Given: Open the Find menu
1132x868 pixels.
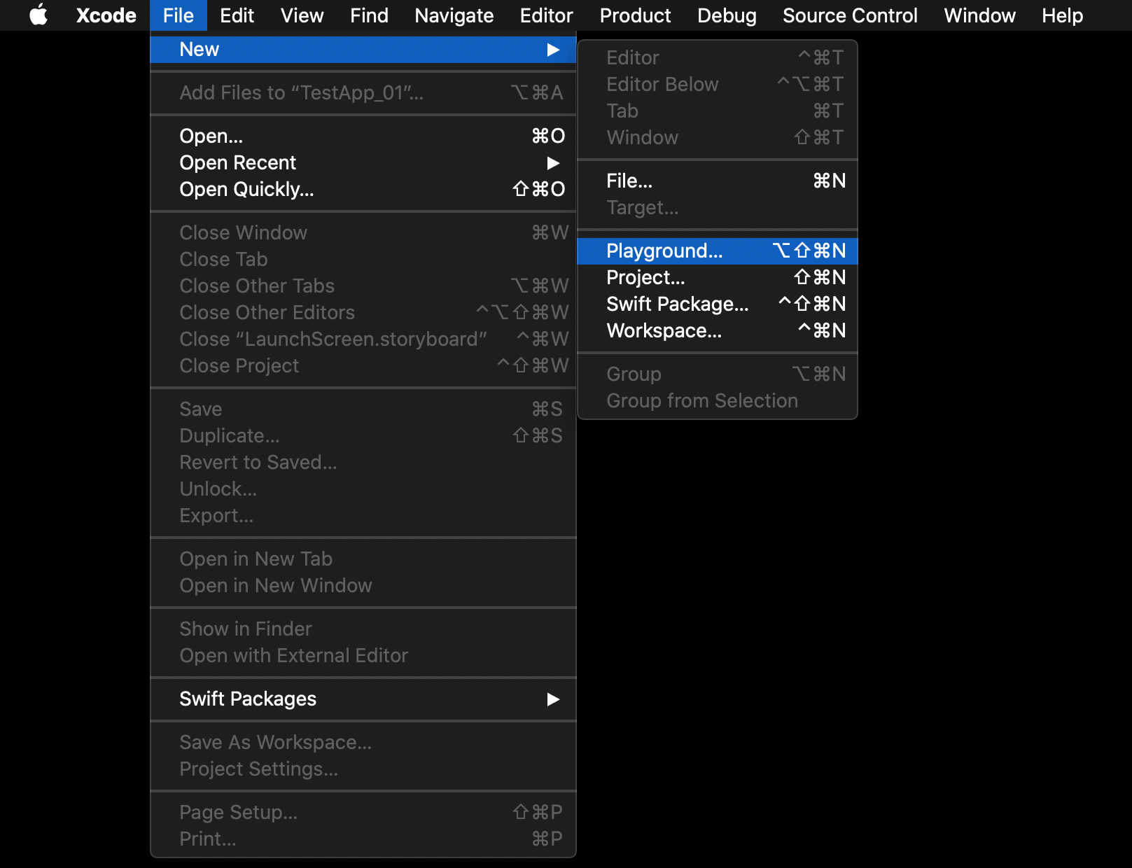Looking at the screenshot, I should click(369, 15).
